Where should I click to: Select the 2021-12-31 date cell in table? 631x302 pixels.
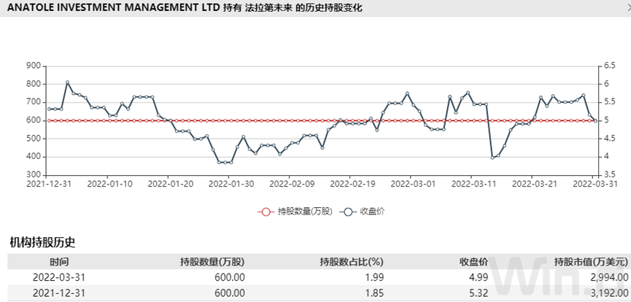click(59, 293)
